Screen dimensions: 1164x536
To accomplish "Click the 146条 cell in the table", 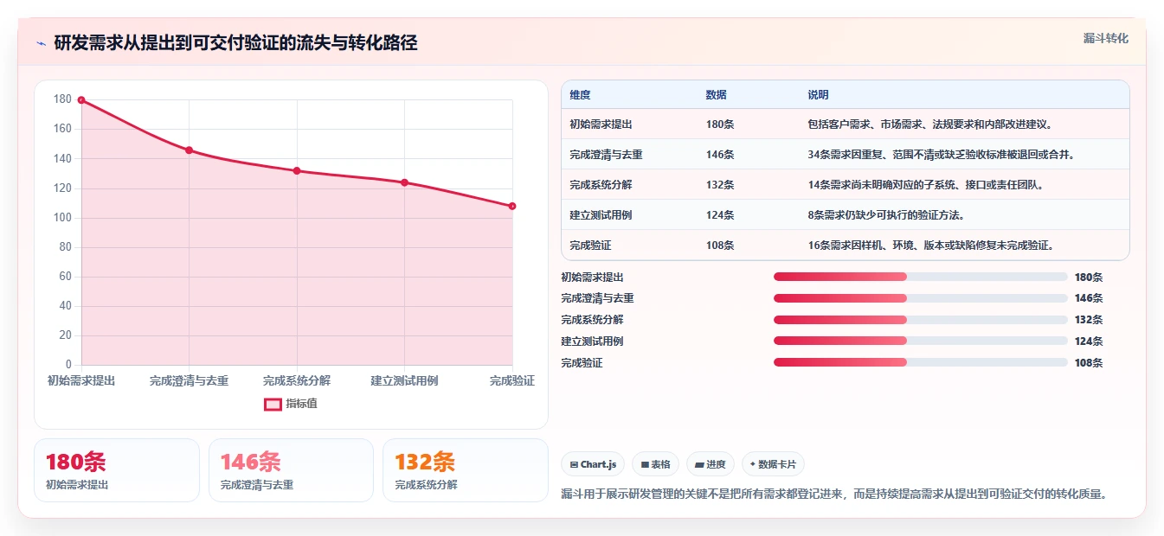I will point(720,155).
